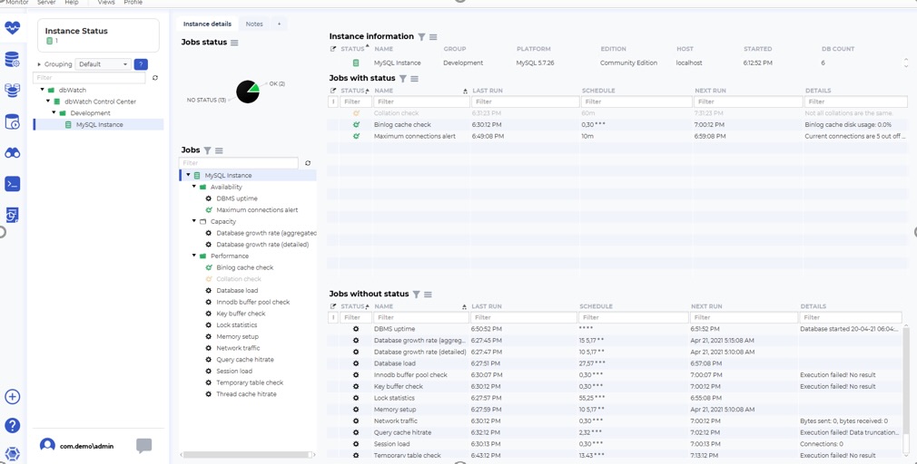
Task: Select Innodb buffer pool check job
Action: click(x=252, y=303)
